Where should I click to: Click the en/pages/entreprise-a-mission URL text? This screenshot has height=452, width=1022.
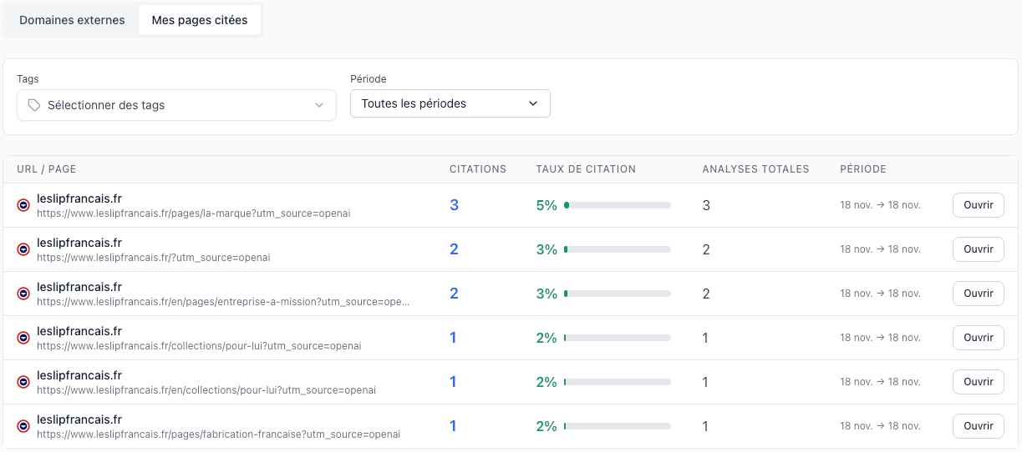click(223, 302)
